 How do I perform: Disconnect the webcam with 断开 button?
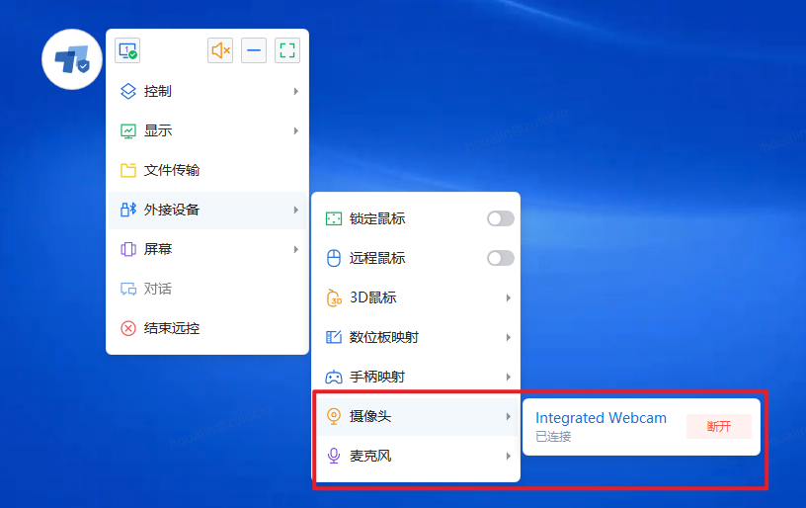pyautogui.click(x=719, y=426)
